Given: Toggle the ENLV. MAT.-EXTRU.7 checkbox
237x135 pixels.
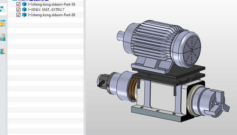Looking at the screenshot, I should coord(19,10).
